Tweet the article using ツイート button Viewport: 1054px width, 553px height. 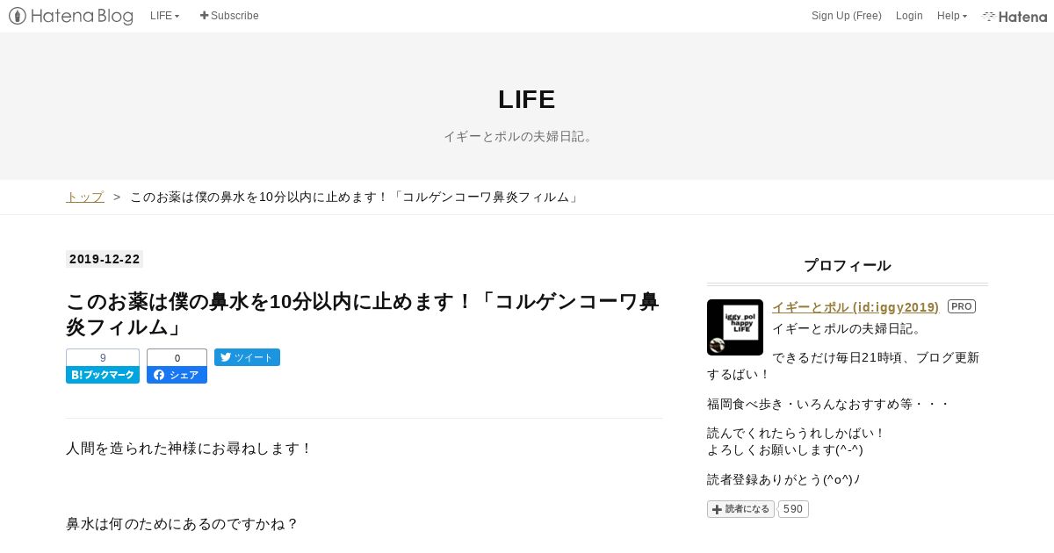[247, 357]
